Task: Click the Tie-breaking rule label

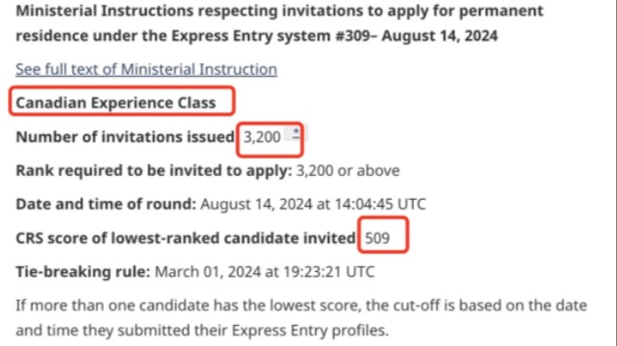Action: pos(83,272)
